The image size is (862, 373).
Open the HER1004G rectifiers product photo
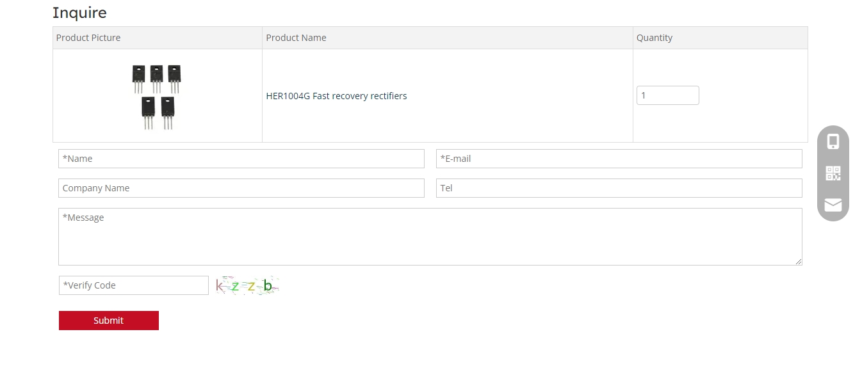157,96
